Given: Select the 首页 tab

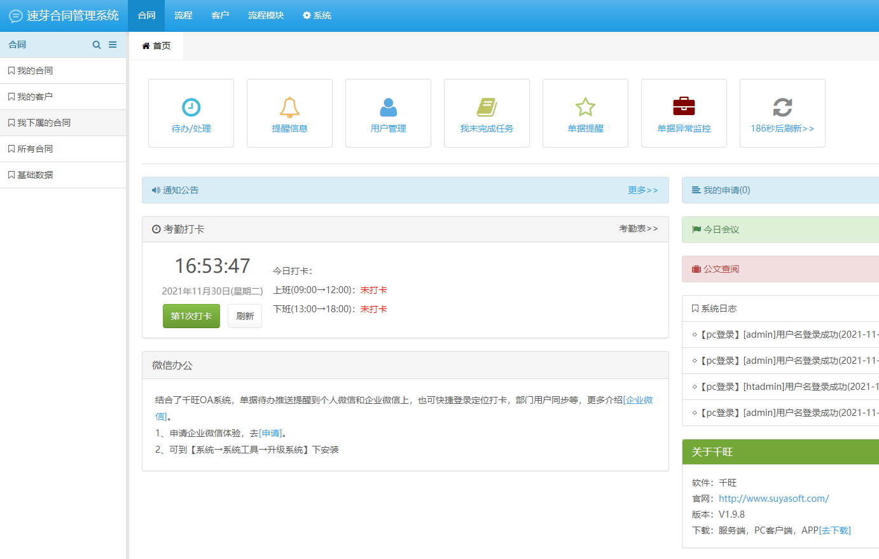Looking at the screenshot, I should 156,46.
